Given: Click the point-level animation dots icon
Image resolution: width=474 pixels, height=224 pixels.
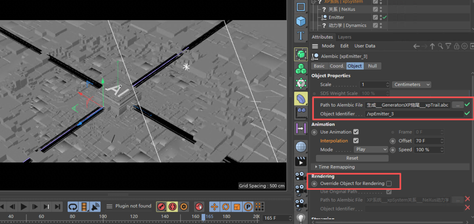Looking at the screenshot, I should coord(259,207).
